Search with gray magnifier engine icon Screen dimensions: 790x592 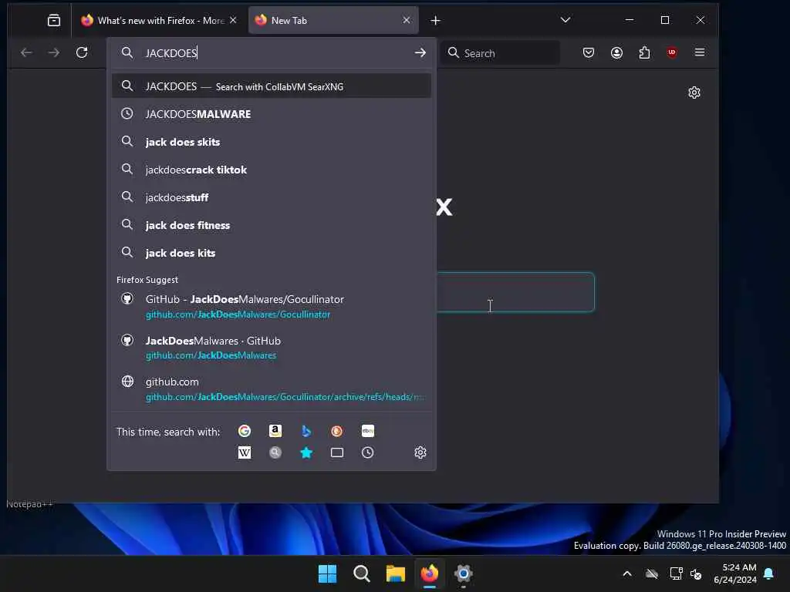[275, 452]
